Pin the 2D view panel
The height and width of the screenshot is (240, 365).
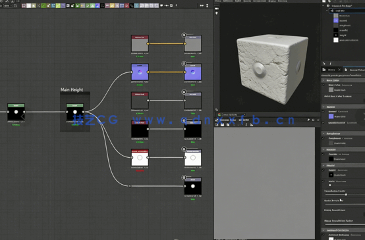(x=308, y=120)
